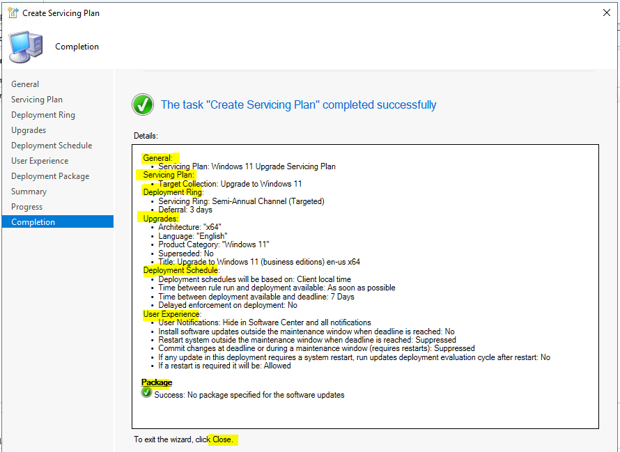The height and width of the screenshot is (452, 620).
Task: Click 'Time between rule run and deployment available' line
Action: click(277, 288)
